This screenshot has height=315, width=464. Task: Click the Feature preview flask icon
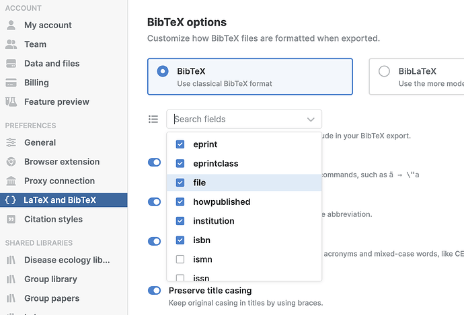coord(11,102)
